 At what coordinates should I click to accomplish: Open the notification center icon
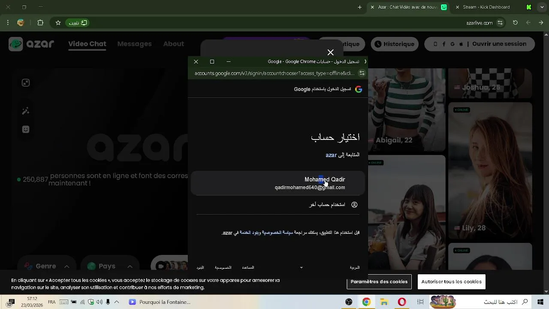(11, 302)
